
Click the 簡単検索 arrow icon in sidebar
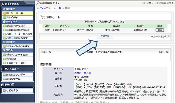click(x=4, y=13)
